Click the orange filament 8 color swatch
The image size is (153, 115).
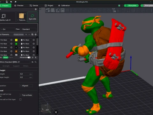click(x=16, y=51)
